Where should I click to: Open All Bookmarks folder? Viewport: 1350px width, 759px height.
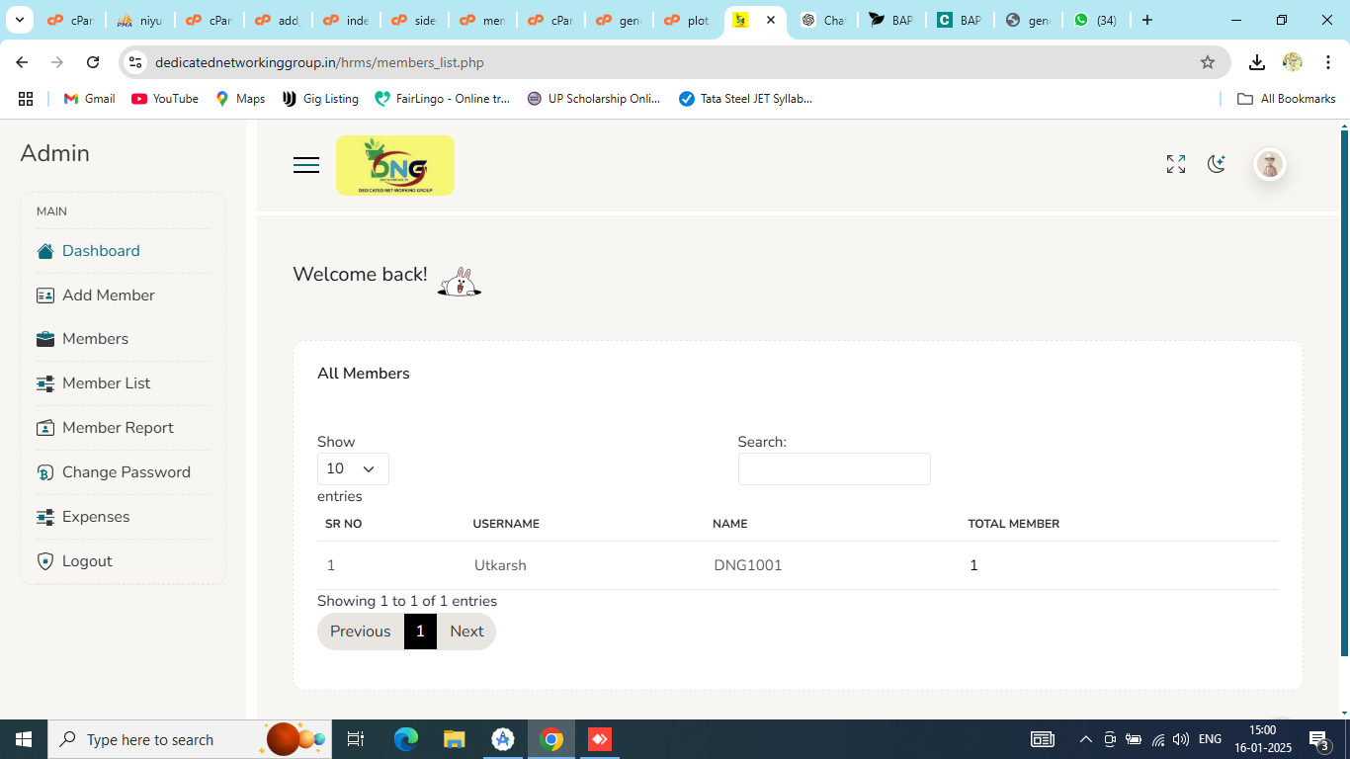(1287, 99)
